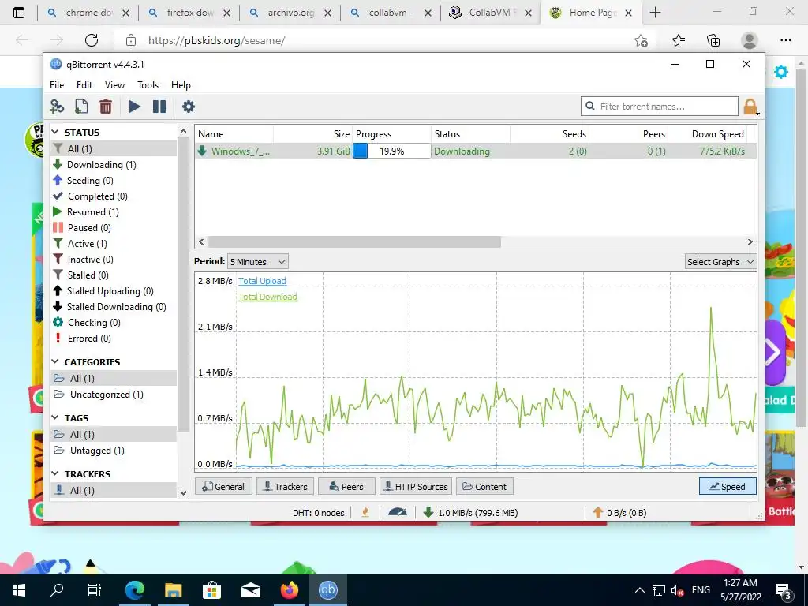Open the Tools menu
The width and height of the screenshot is (808, 606).
[148, 85]
